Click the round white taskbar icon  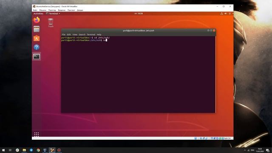(x=17, y=150)
